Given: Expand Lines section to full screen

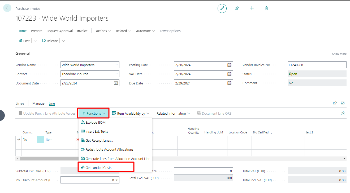Looking at the screenshot, I should (x=343, y=103).
